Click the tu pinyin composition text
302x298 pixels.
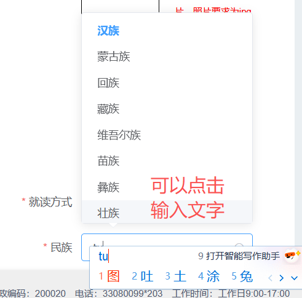click(103, 256)
